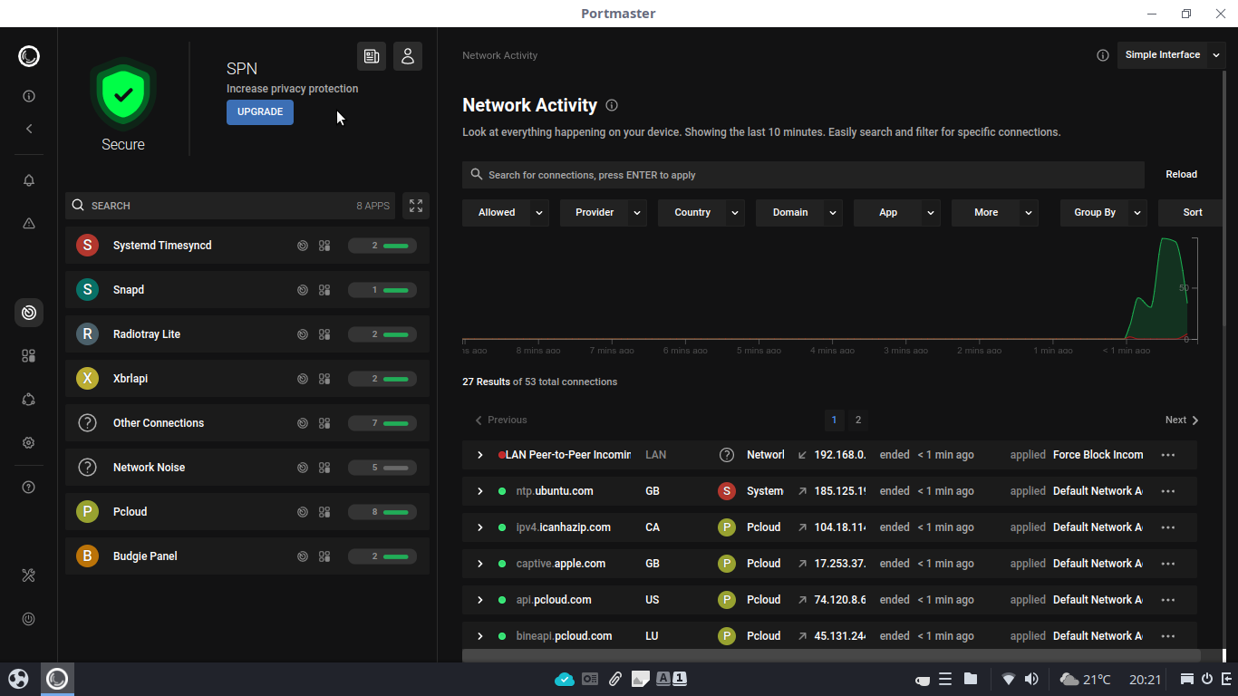Image resolution: width=1238 pixels, height=696 pixels.
Task: Click the power icon in sidebar
Action: 29,619
